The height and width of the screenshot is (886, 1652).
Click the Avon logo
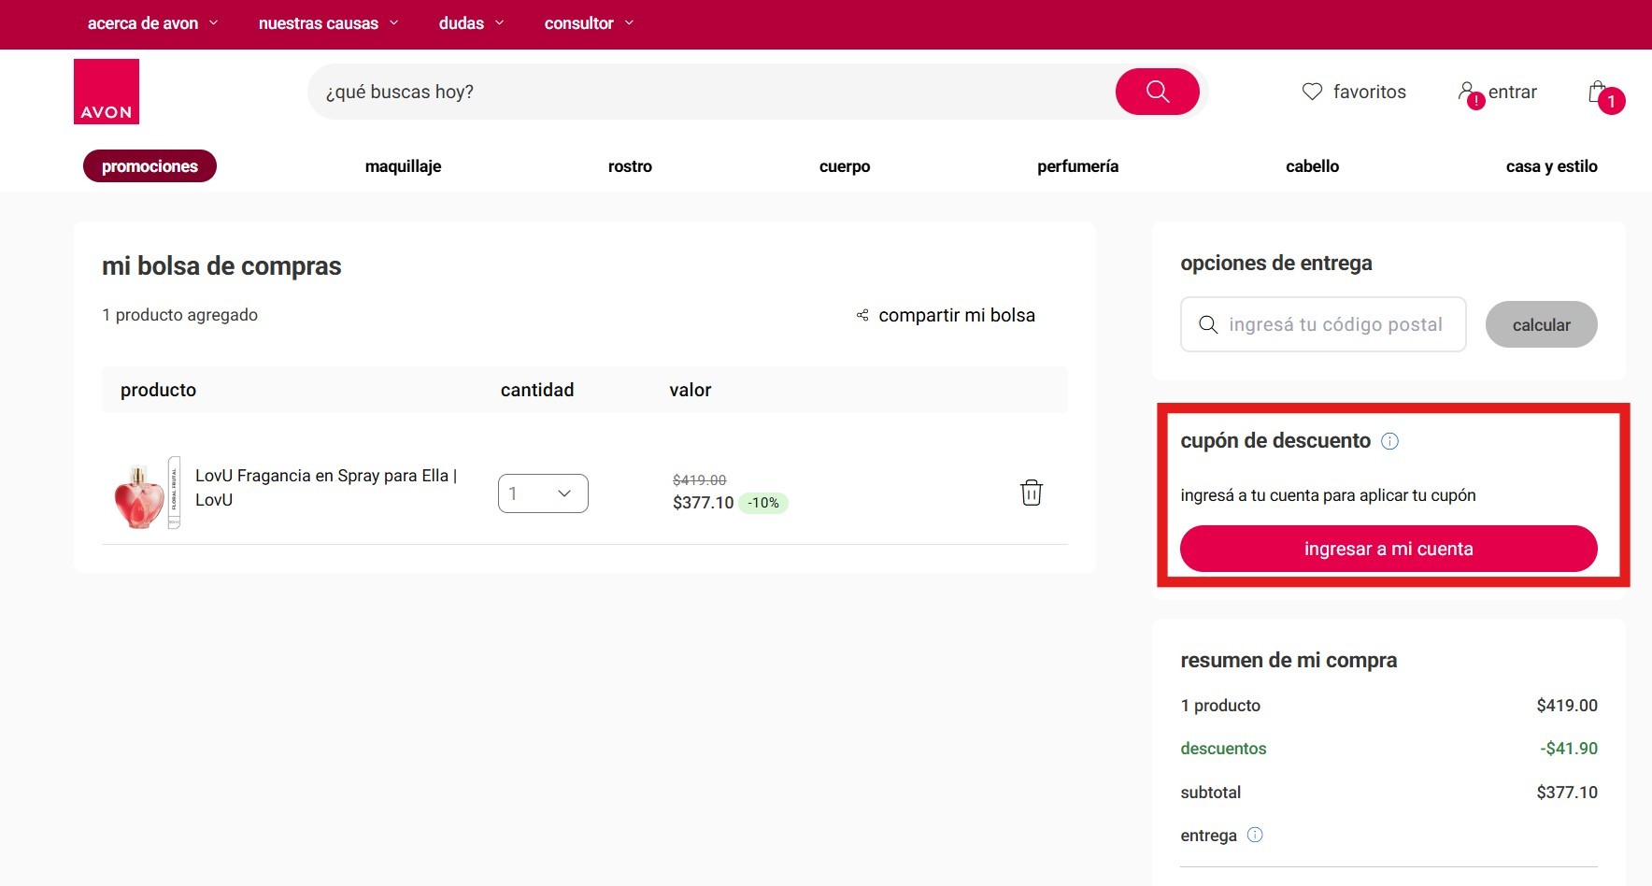107,92
